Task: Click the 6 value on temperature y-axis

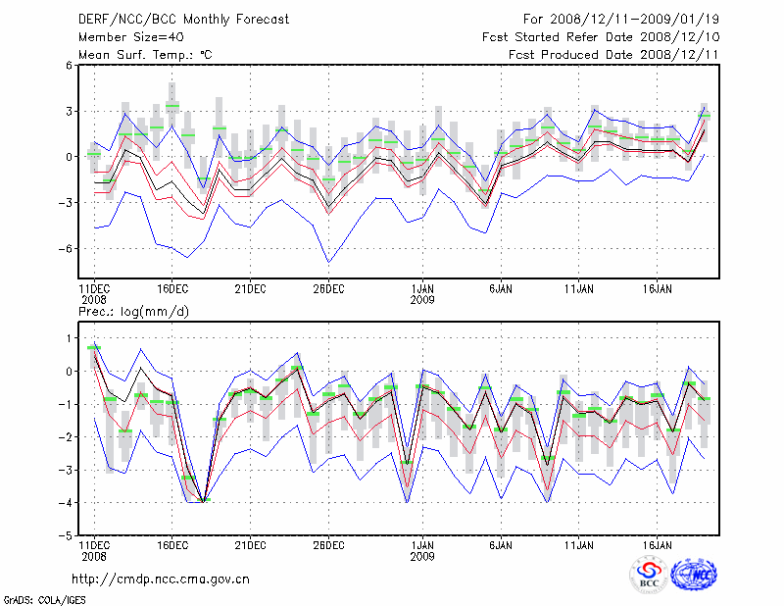Action: pyautogui.click(x=70, y=66)
